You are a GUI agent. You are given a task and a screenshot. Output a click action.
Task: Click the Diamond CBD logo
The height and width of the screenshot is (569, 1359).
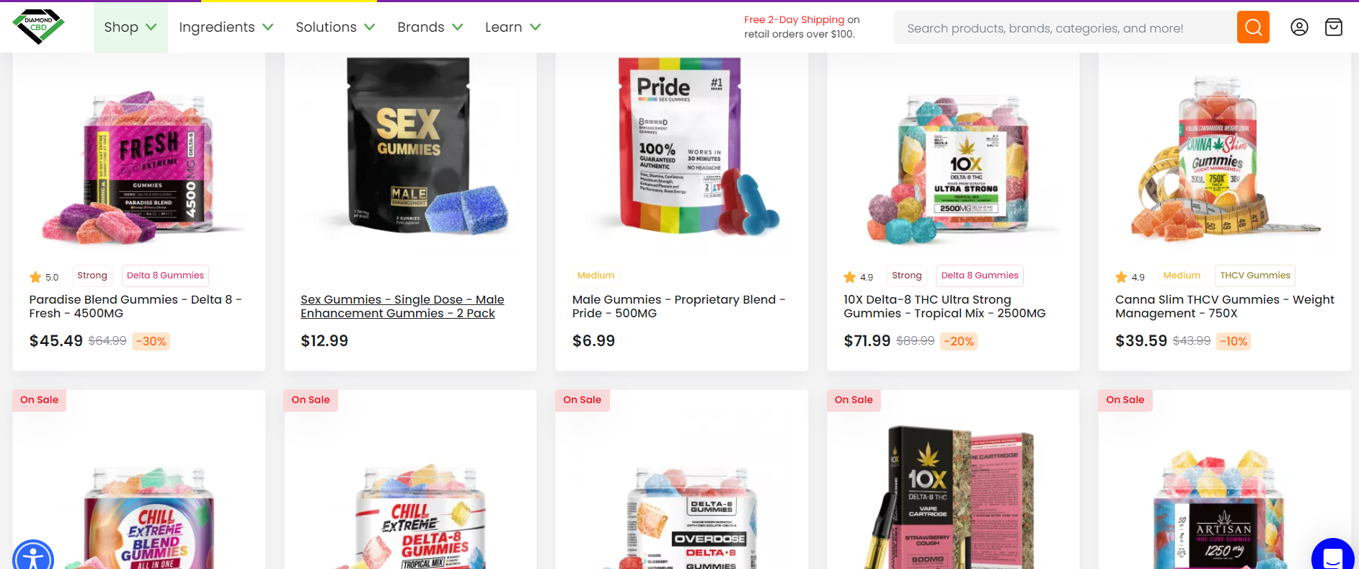click(38, 27)
